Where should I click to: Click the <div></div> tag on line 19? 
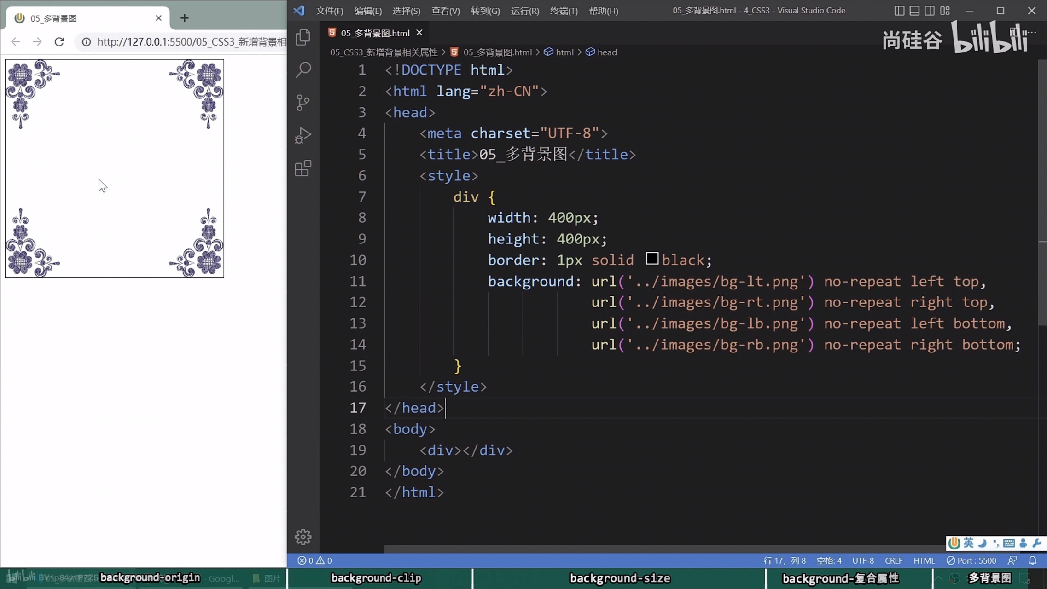pyautogui.click(x=466, y=450)
